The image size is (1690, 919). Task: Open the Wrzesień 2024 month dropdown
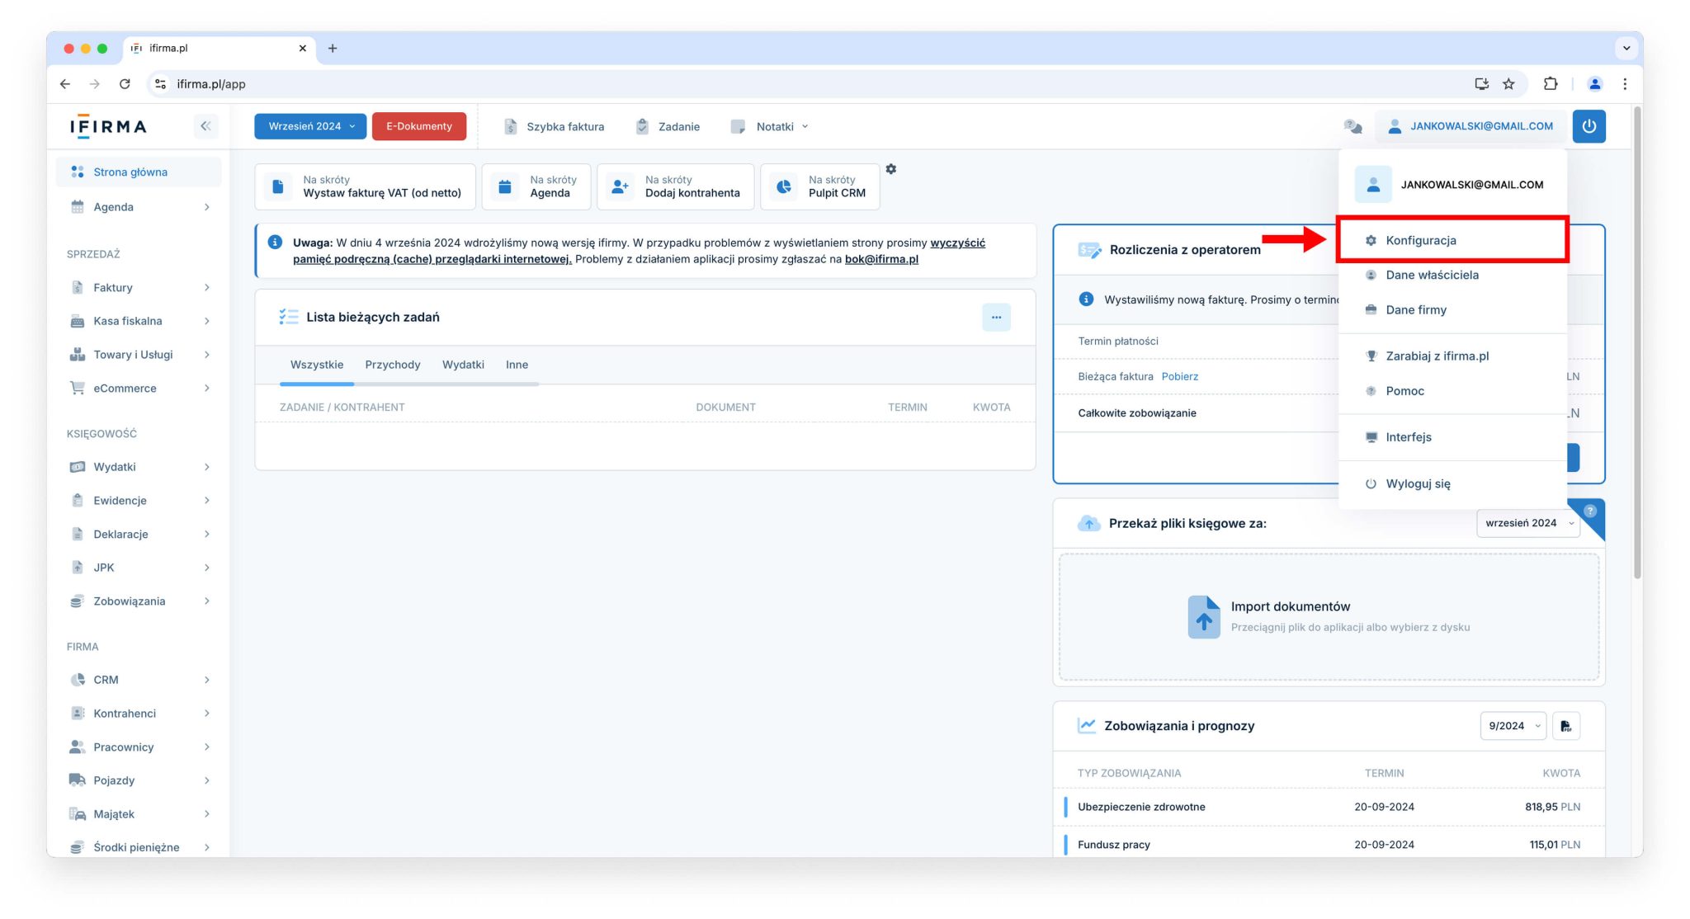coord(310,126)
